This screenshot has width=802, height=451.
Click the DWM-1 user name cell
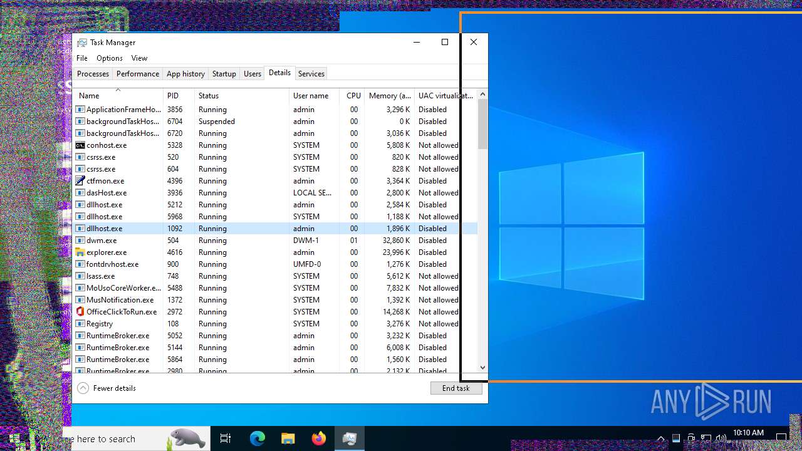(306, 241)
